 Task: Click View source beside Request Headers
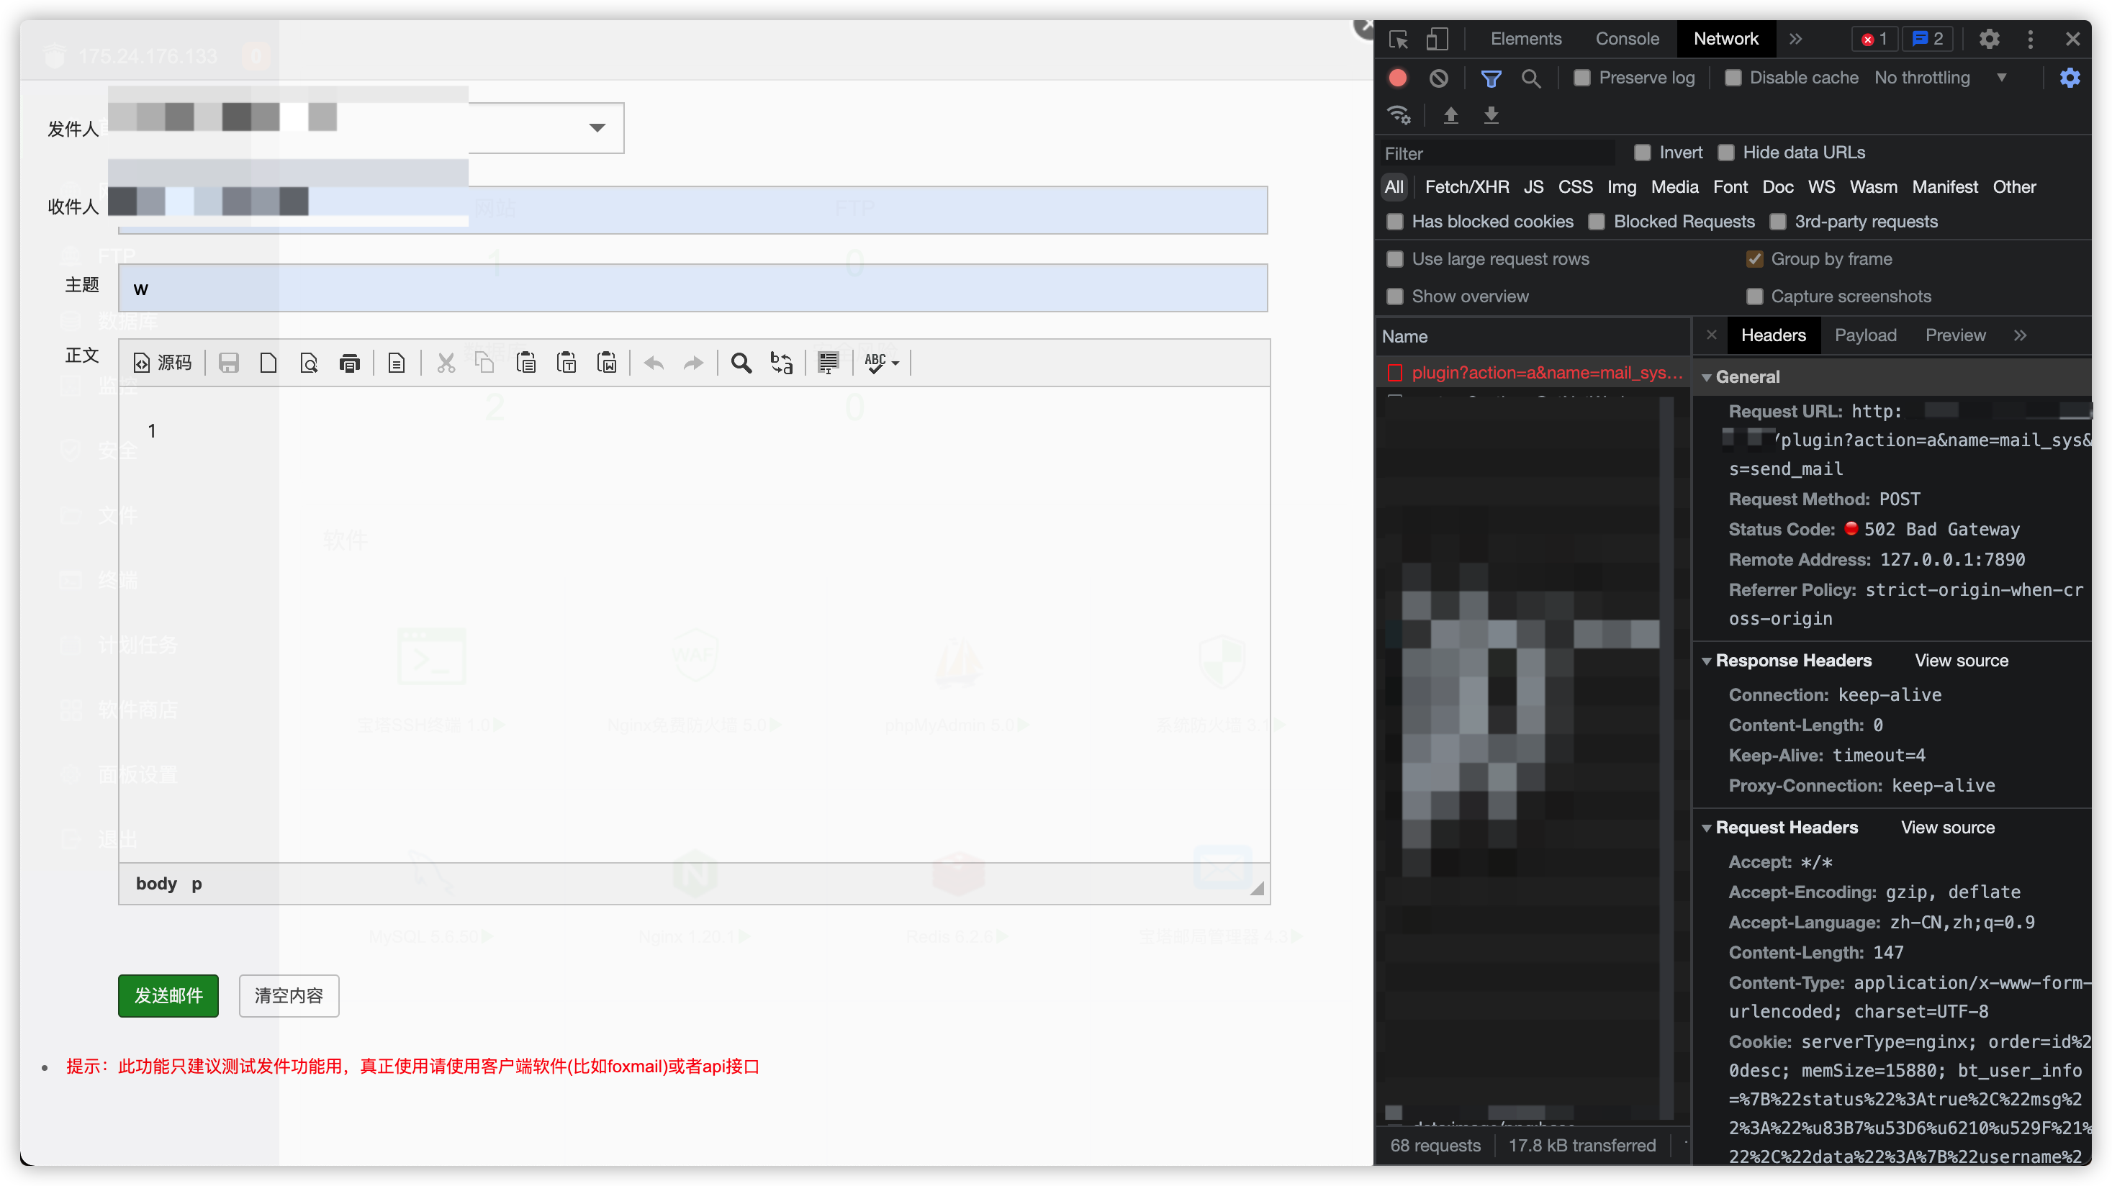(x=1947, y=828)
